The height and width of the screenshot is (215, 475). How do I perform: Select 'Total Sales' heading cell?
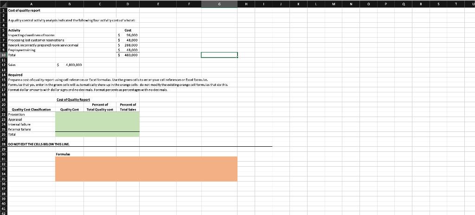pyautogui.click(x=128, y=110)
